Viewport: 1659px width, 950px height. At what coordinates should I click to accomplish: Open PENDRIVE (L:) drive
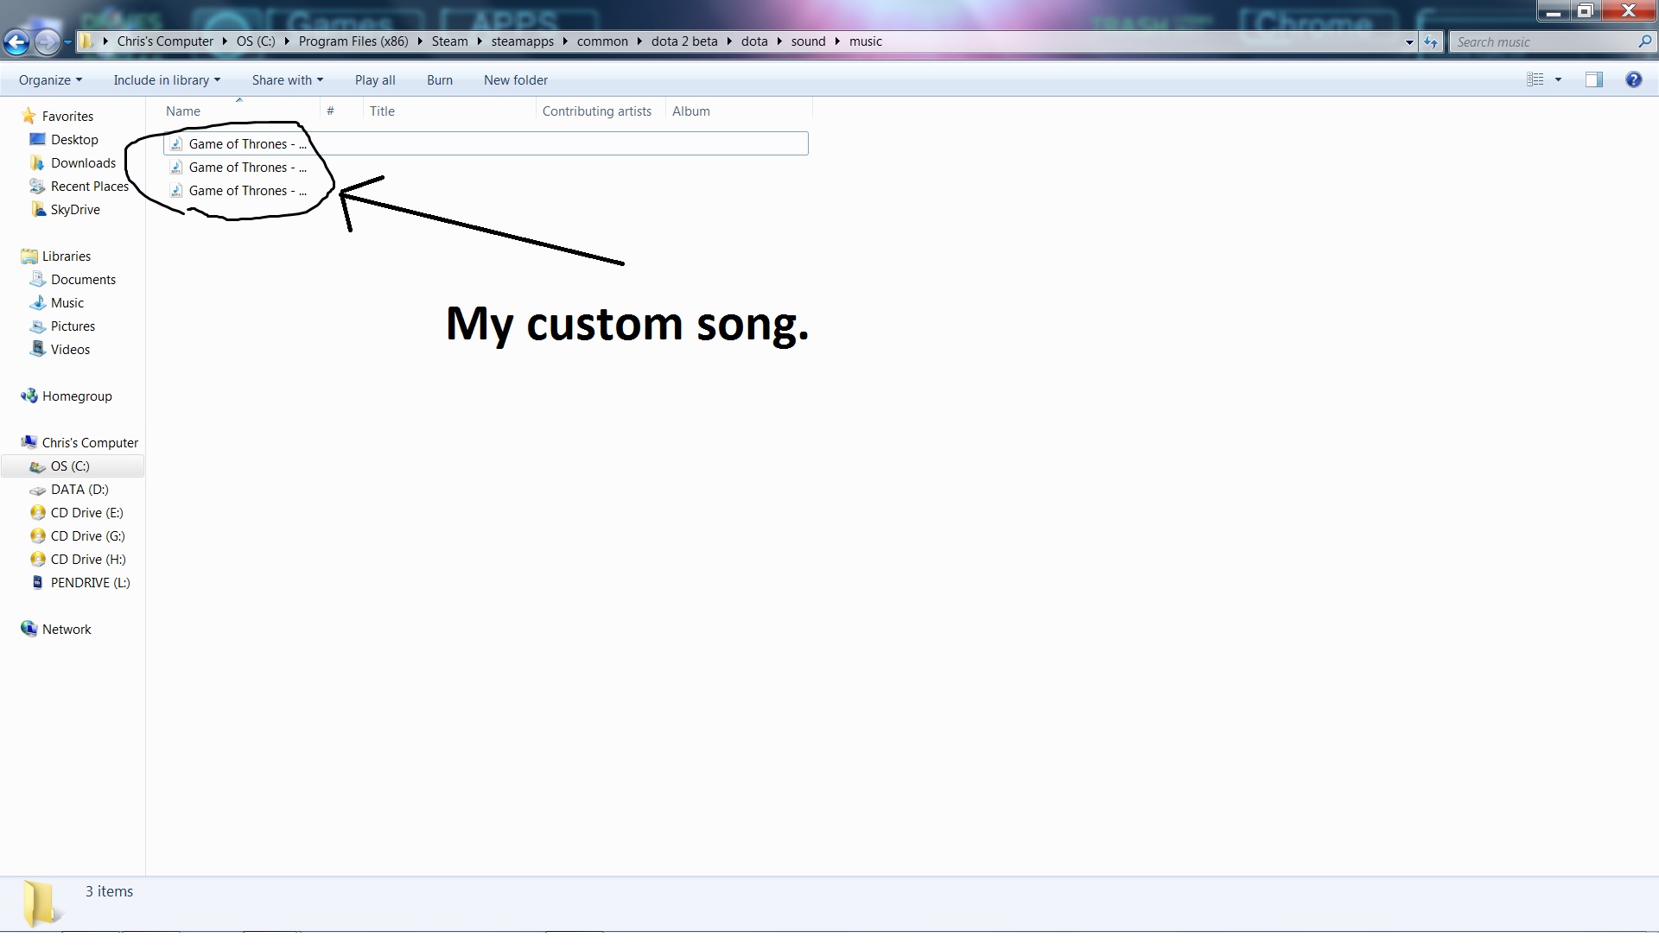point(90,583)
